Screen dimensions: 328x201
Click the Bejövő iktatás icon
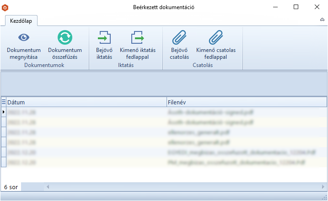click(104, 37)
